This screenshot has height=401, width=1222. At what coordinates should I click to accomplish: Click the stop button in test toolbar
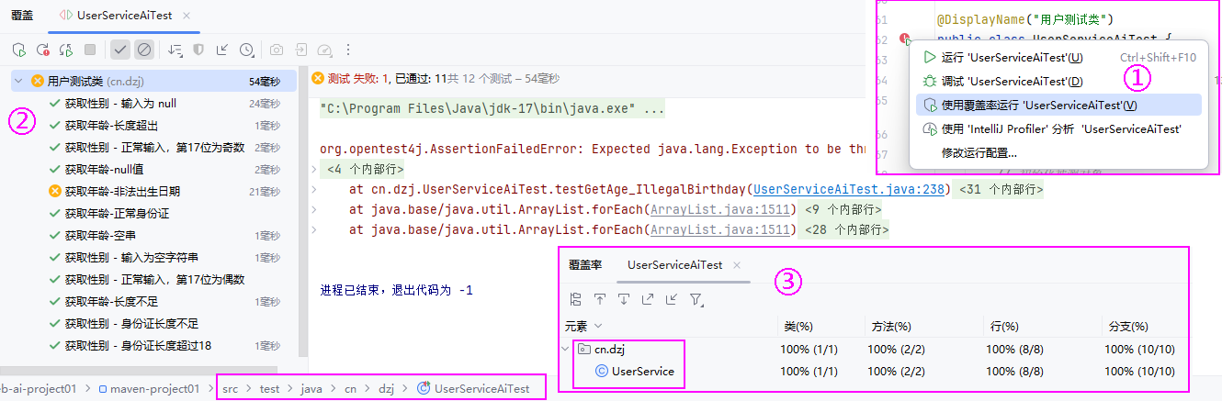pyautogui.click(x=90, y=50)
